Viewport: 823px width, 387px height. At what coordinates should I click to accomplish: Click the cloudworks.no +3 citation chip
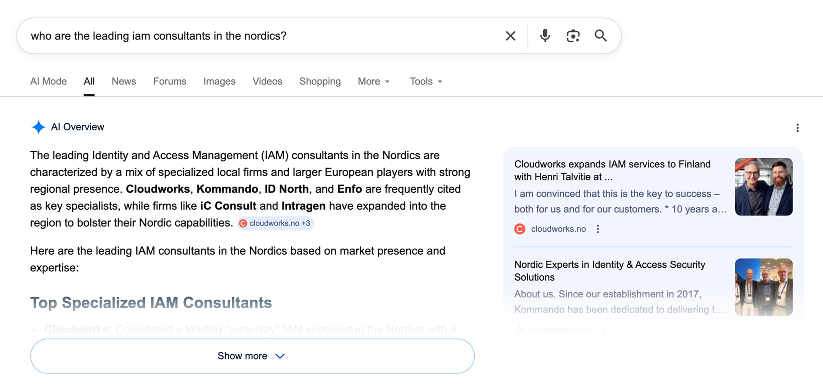pos(275,223)
